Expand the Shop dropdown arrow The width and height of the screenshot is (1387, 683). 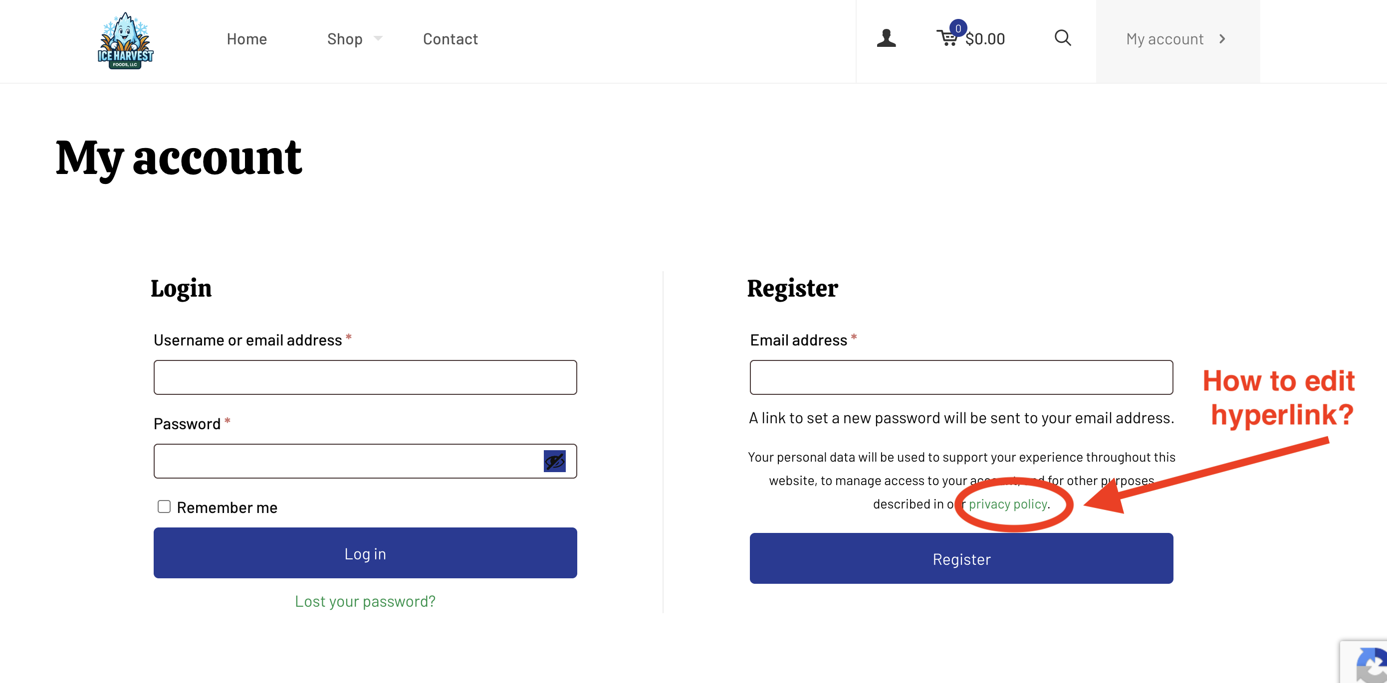[x=378, y=38]
